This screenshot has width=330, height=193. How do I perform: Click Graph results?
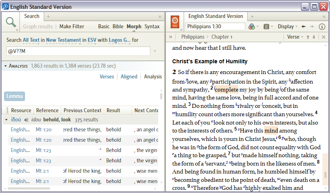[38, 27]
